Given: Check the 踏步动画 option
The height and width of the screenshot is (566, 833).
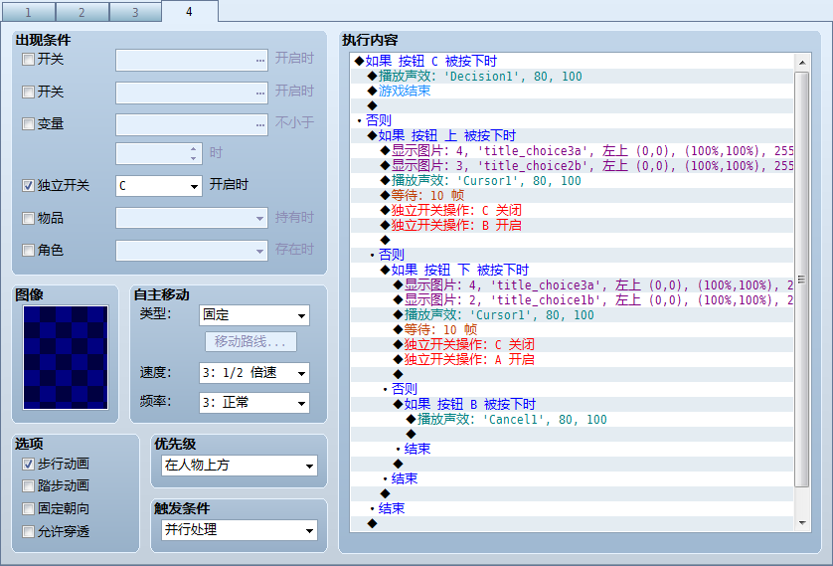Looking at the screenshot, I should coord(28,485).
